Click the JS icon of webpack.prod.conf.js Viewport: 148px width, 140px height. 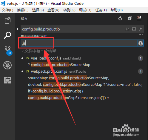[x=27, y=71]
